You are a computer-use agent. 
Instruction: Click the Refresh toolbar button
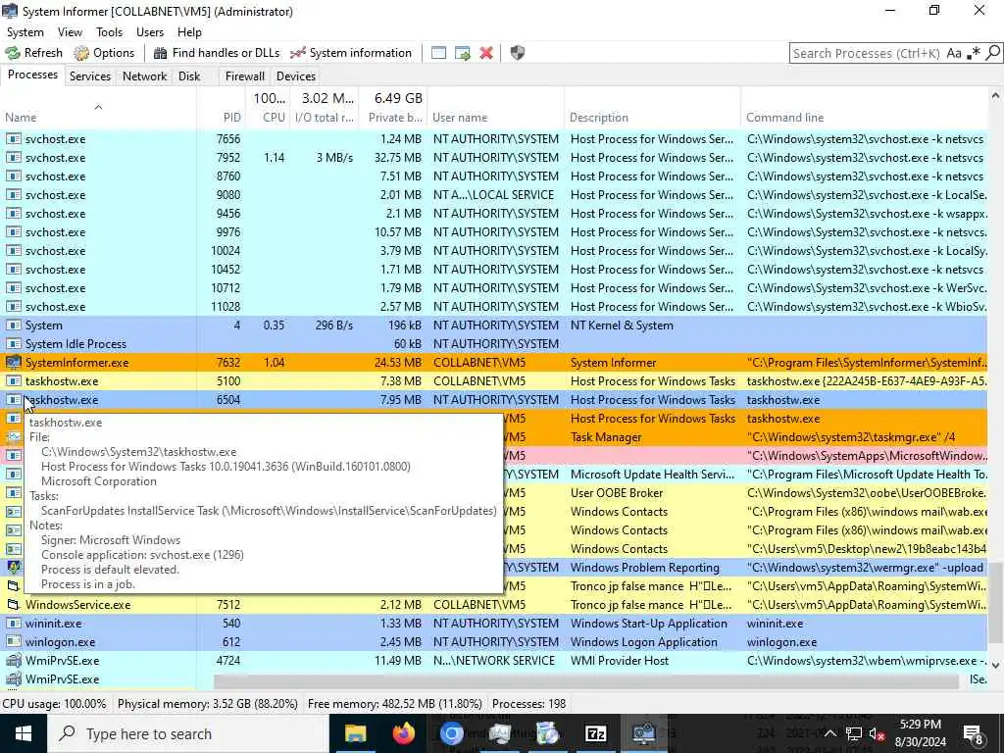[x=34, y=53]
